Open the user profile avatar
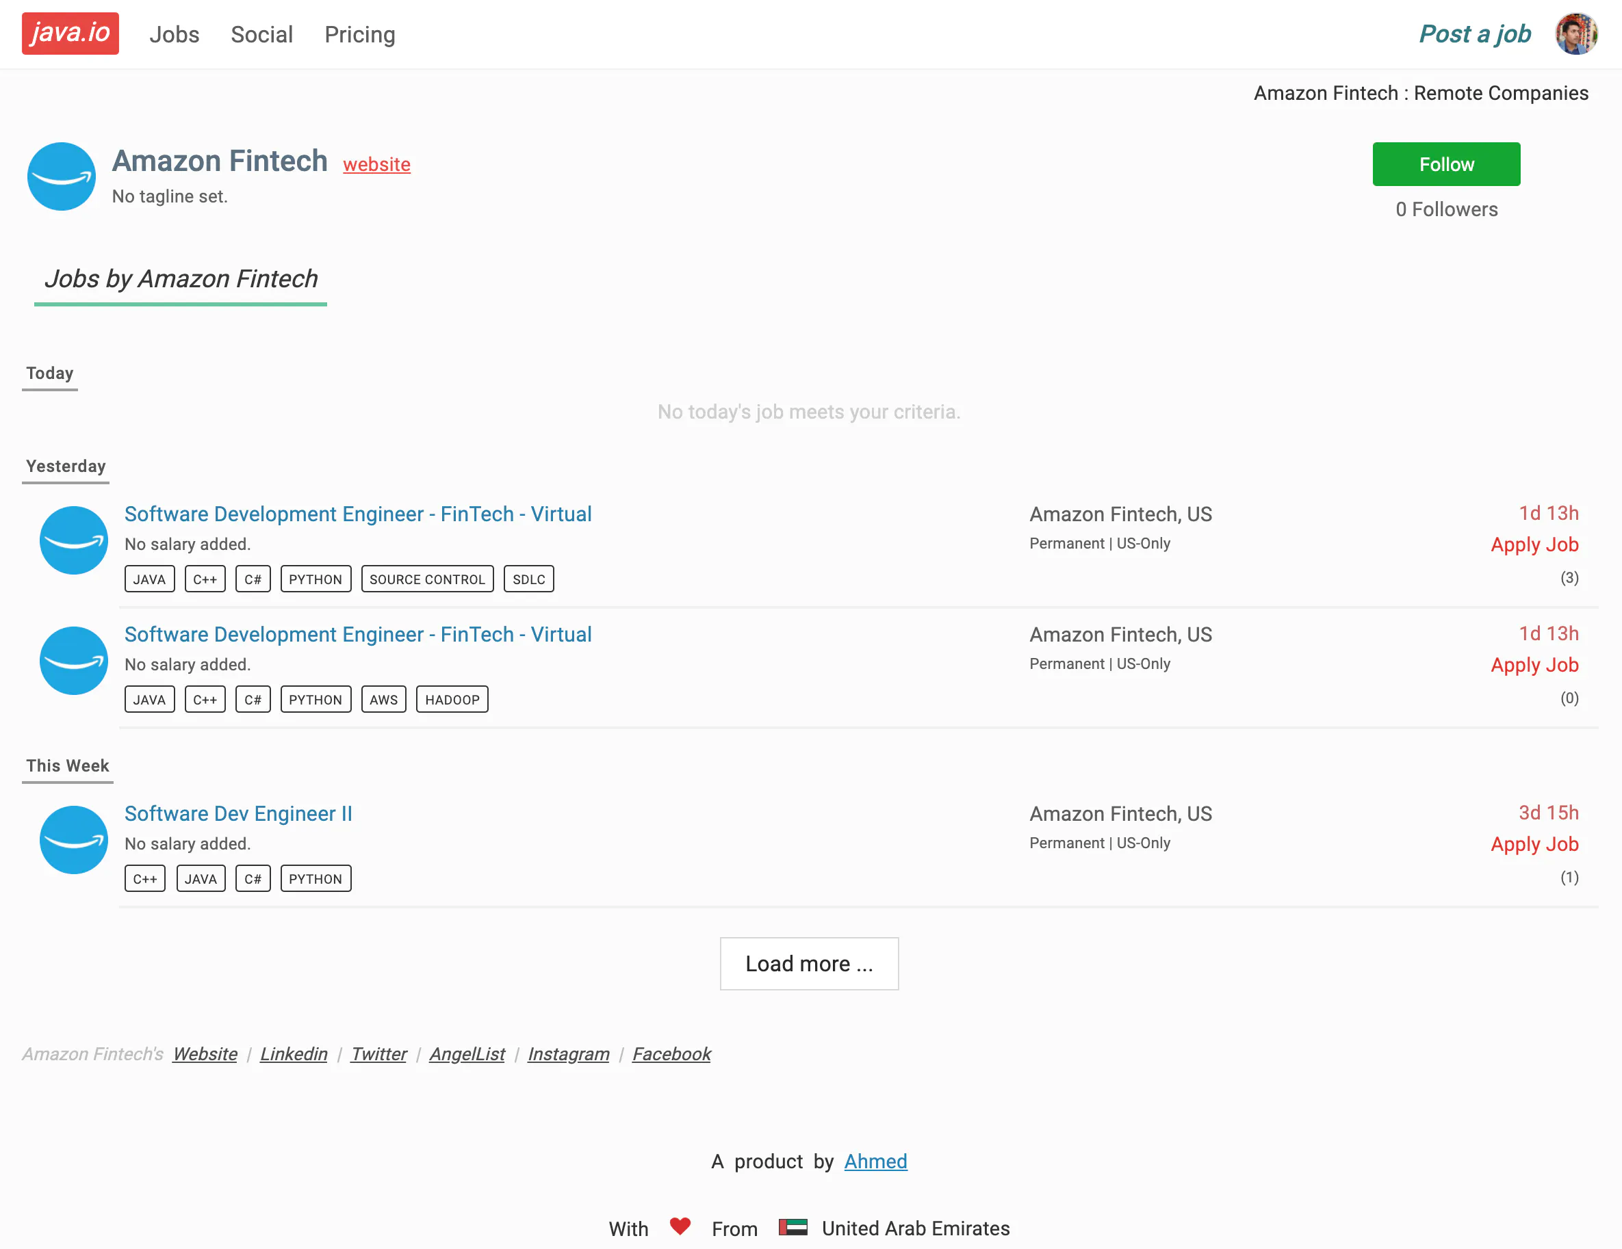Viewport: 1622px width, 1249px height. (1576, 34)
